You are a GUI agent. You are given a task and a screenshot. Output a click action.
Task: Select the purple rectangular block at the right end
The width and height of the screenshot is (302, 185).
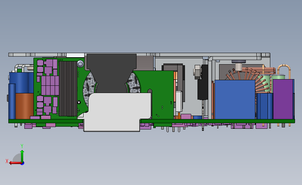[x=283, y=99]
